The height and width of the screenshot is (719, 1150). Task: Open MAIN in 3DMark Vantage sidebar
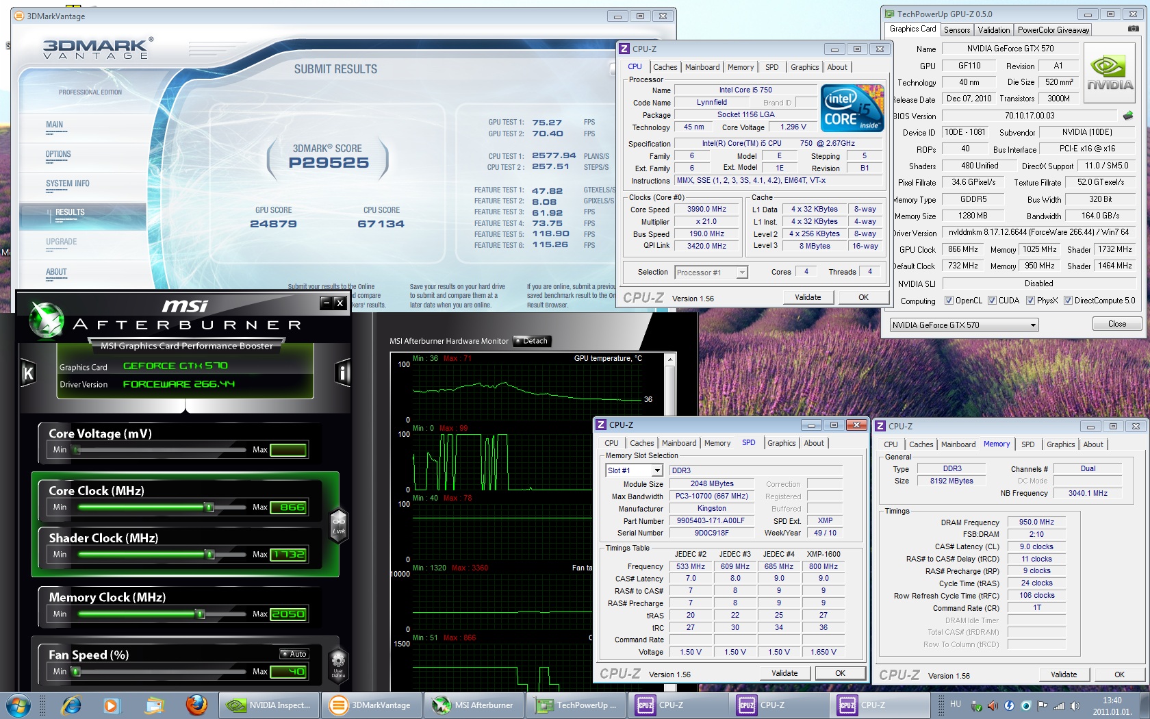coord(55,125)
